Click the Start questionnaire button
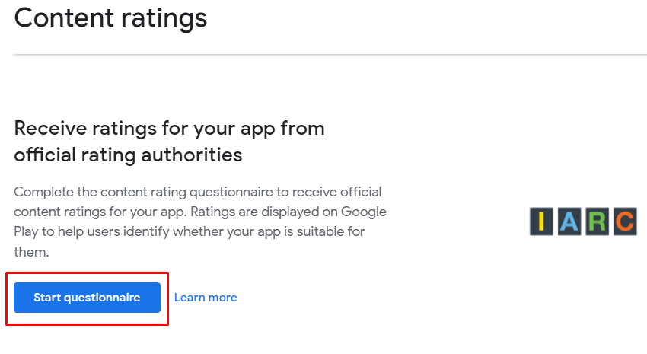647x354 pixels. [87, 298]
